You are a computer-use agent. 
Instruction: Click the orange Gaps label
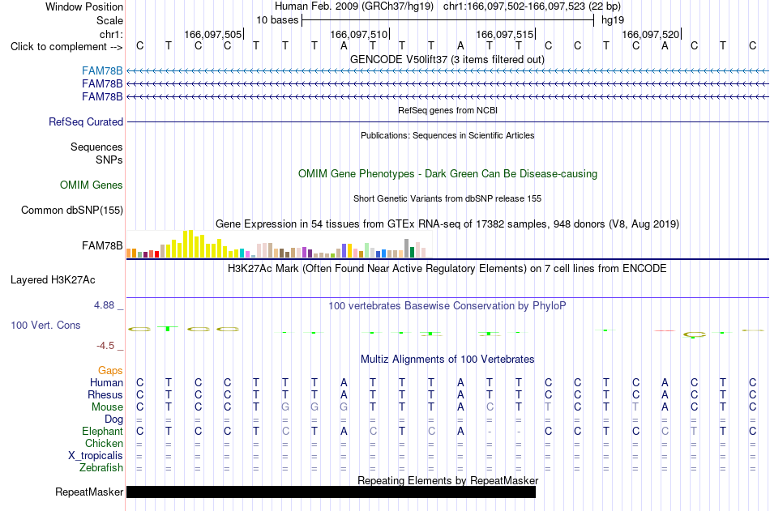tap(110, 371)
